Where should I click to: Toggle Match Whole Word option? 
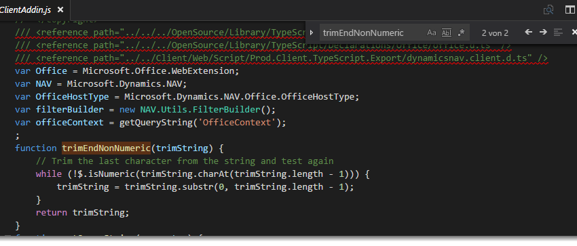click(447, 33)
